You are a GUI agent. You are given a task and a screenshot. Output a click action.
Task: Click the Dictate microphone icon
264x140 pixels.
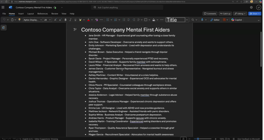tap(202, 20)
